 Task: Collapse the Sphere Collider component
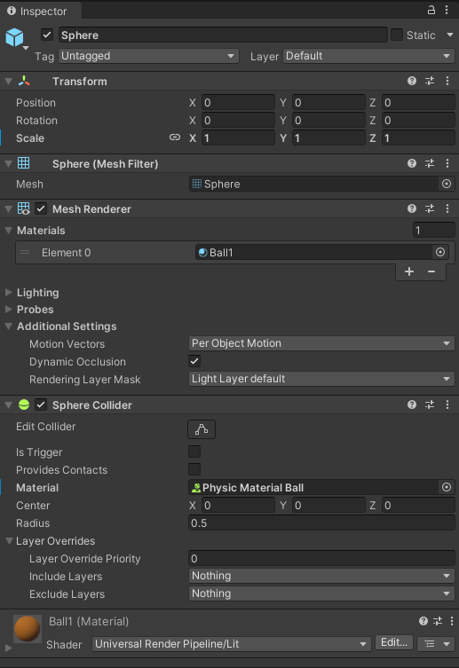[x=8, y=405]
